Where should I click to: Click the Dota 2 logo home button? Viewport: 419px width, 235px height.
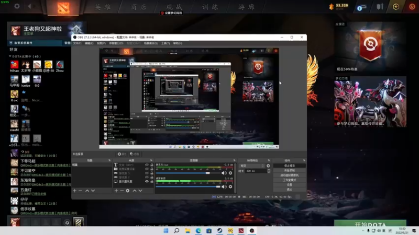pos(63,7)
